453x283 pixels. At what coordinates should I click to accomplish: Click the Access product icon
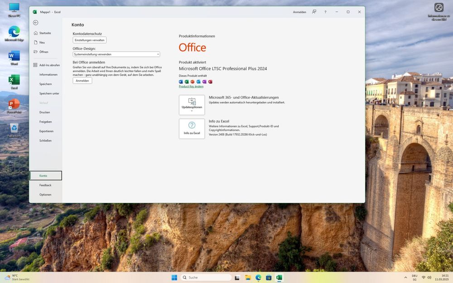tap(210, 82)
